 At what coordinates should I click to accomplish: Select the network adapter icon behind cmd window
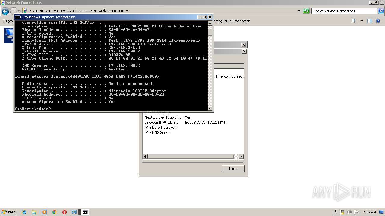tap(9, 35)
